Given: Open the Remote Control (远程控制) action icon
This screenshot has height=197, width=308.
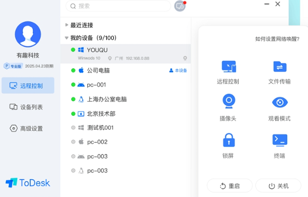Looking at the screenshot, I should (229, 66).
